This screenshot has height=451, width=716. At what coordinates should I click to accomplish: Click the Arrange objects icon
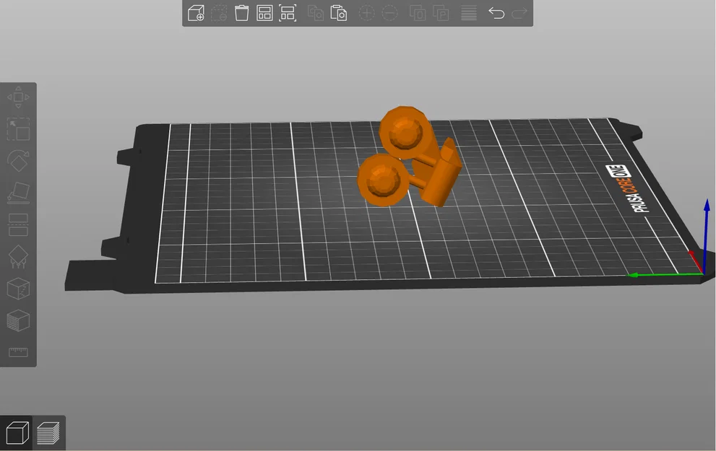[264, 13]
